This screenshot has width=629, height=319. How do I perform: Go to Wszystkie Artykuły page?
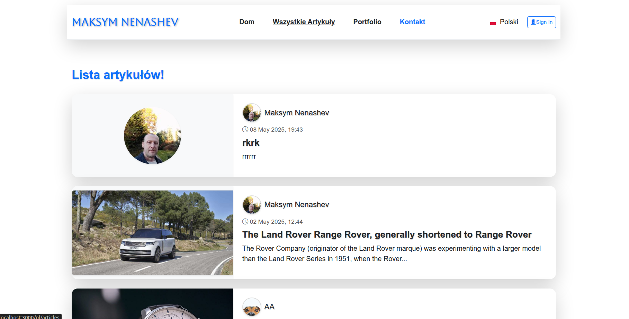click(304, 22)
